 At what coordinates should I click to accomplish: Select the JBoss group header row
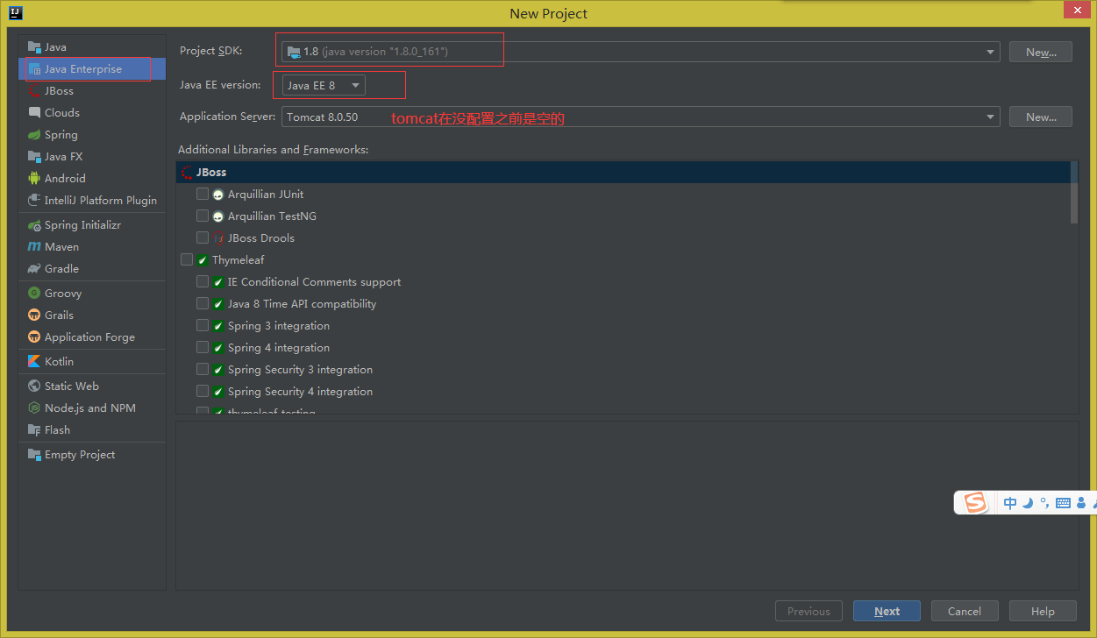(623, 172)
